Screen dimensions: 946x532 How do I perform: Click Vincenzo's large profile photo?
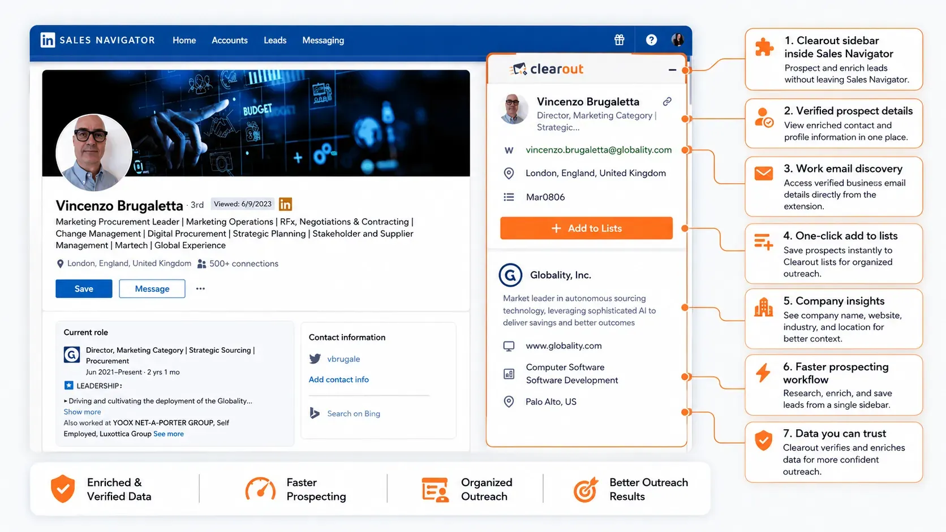click(94, 153)
